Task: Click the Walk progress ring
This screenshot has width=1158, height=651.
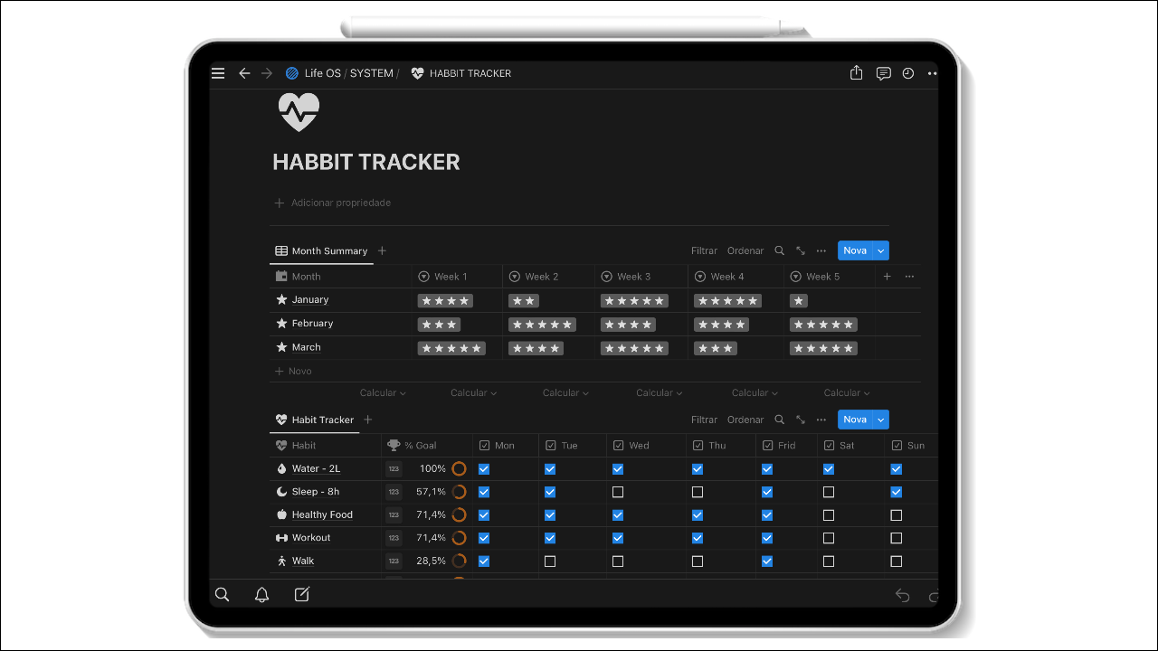Action: pos(459,561)
